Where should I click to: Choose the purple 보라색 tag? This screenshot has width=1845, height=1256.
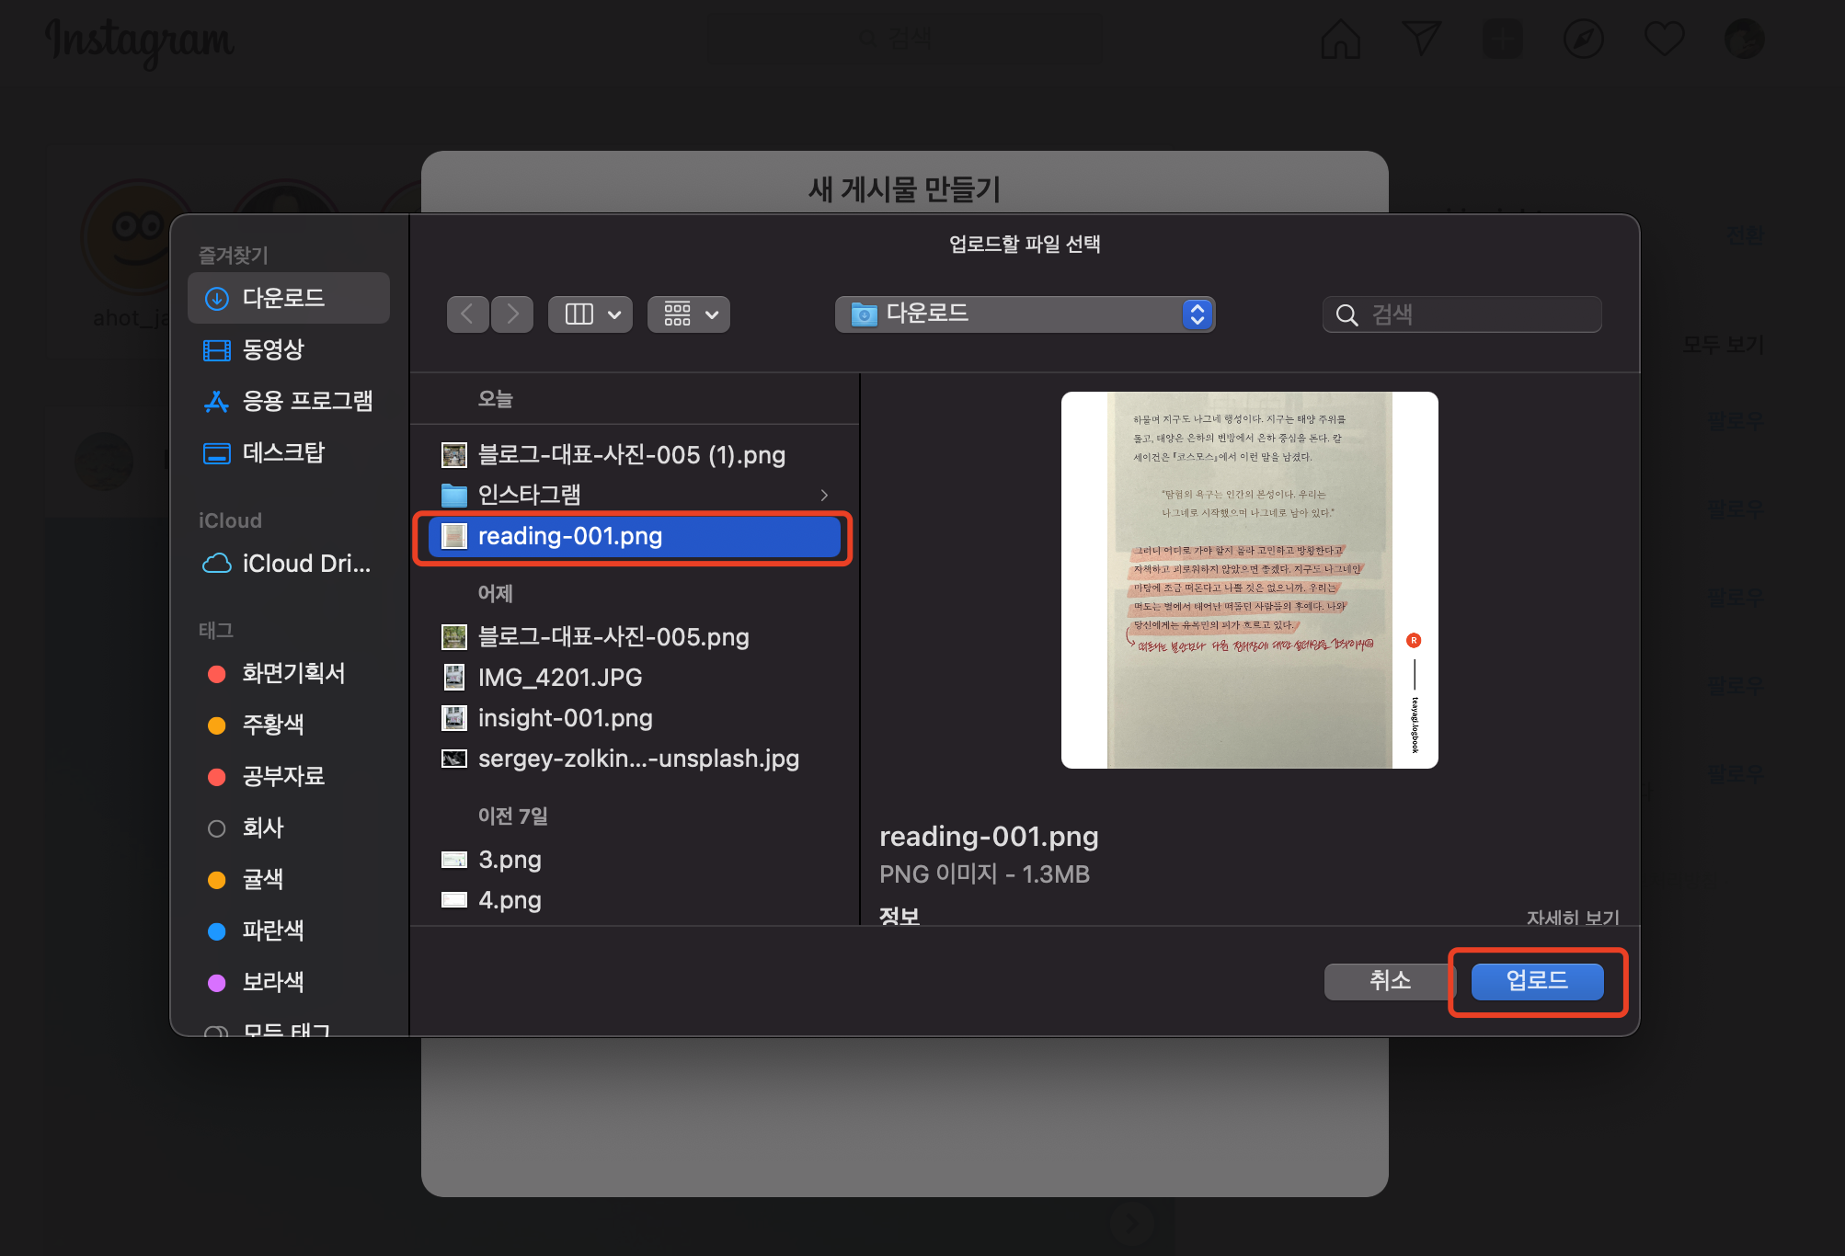(289, 982)
